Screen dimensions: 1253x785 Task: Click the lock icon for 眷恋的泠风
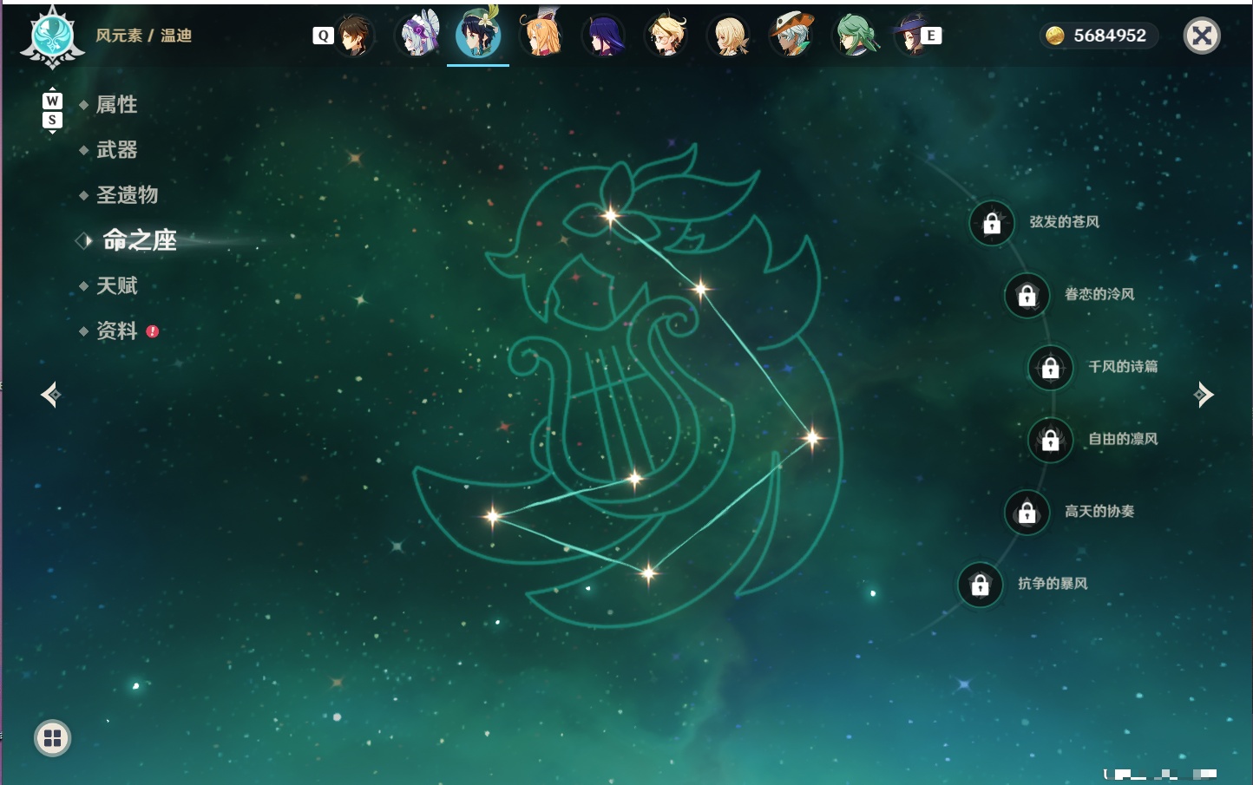click(x=1027, y=295)
